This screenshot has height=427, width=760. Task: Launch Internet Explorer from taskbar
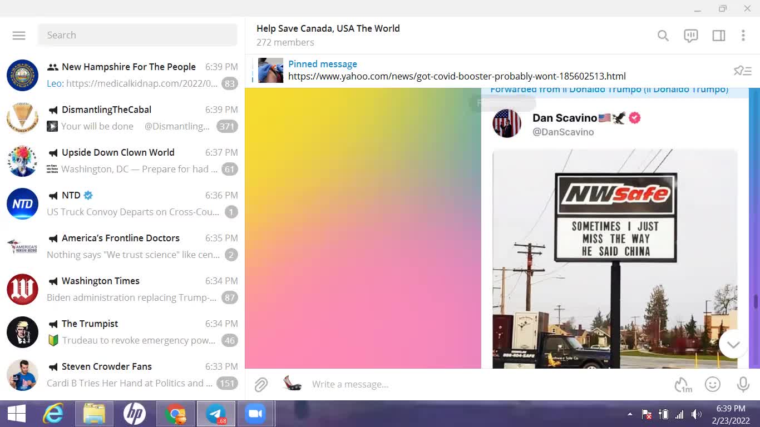point(53,414)
